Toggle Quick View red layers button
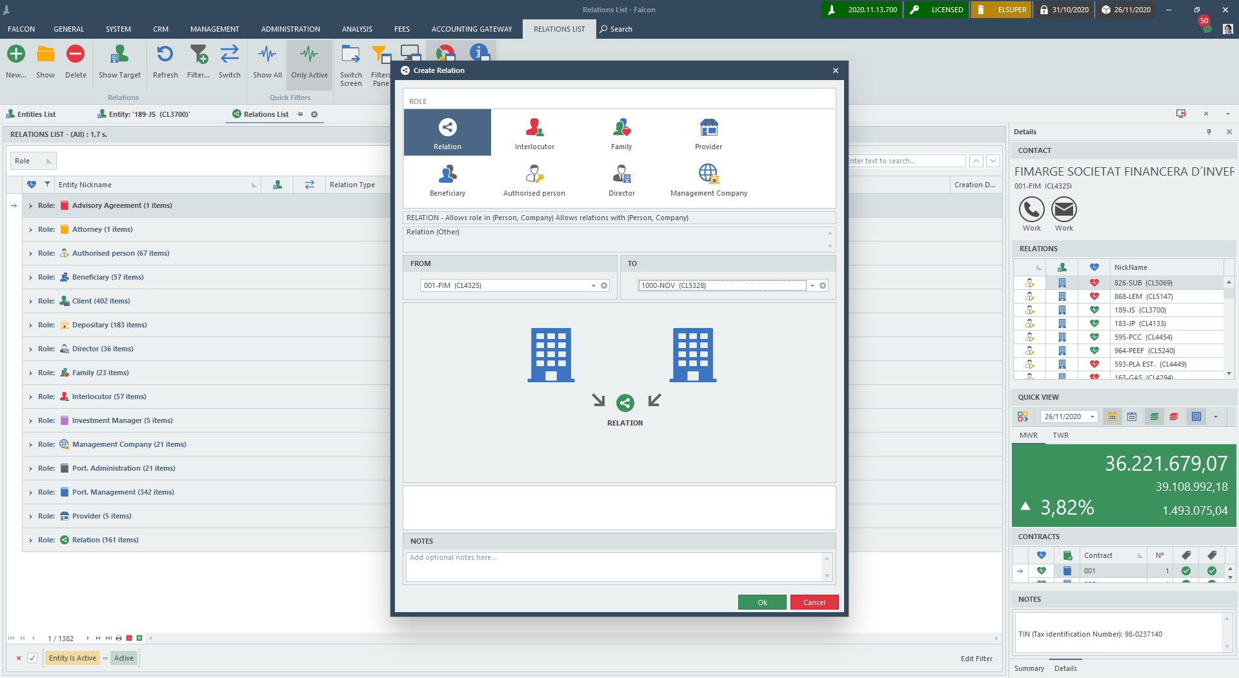 (1174, 416)
